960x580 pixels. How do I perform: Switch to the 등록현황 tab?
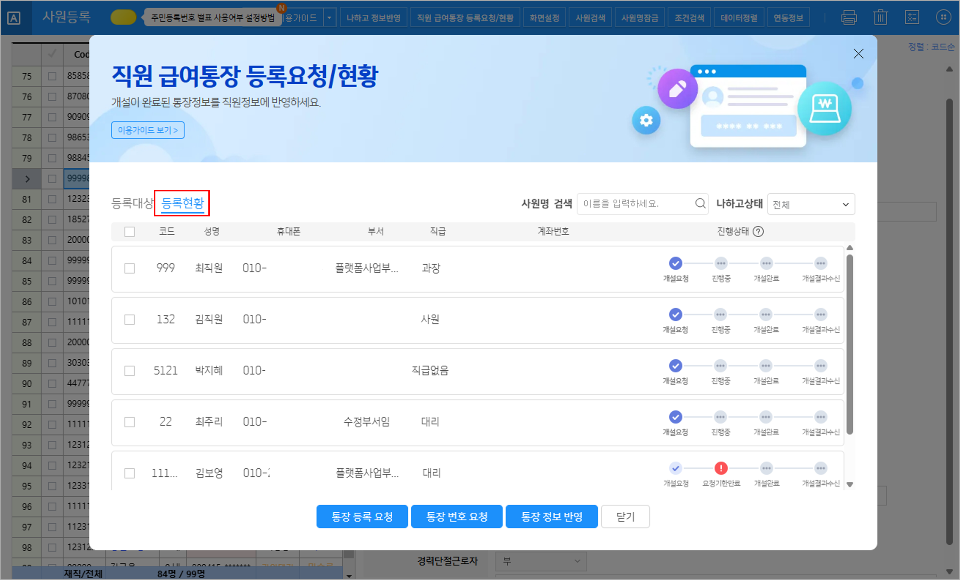[182, 203]
